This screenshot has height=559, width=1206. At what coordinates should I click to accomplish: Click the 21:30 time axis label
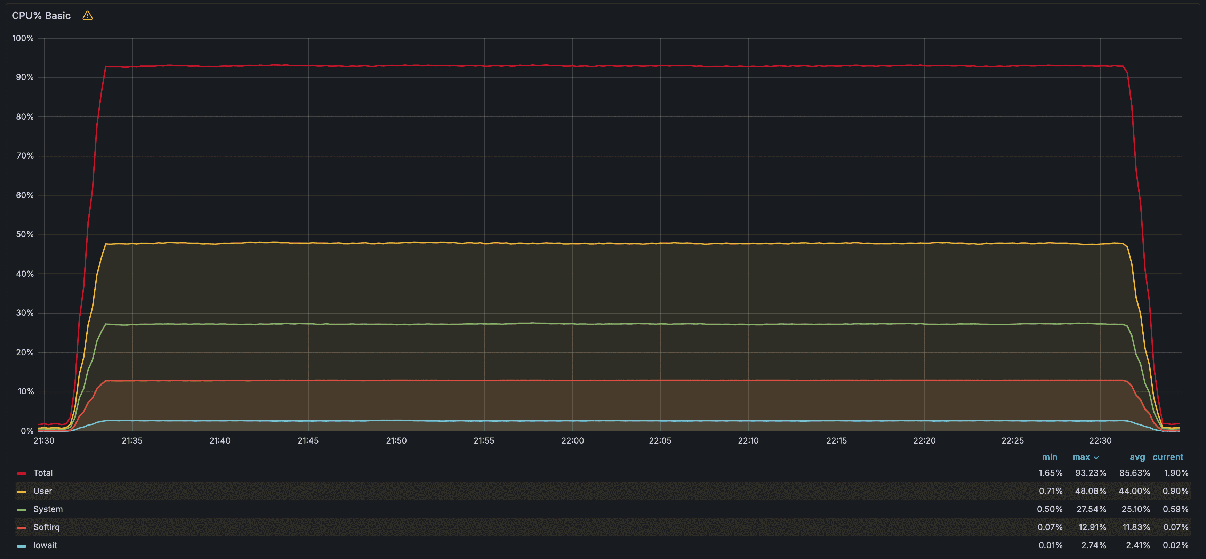44,440
